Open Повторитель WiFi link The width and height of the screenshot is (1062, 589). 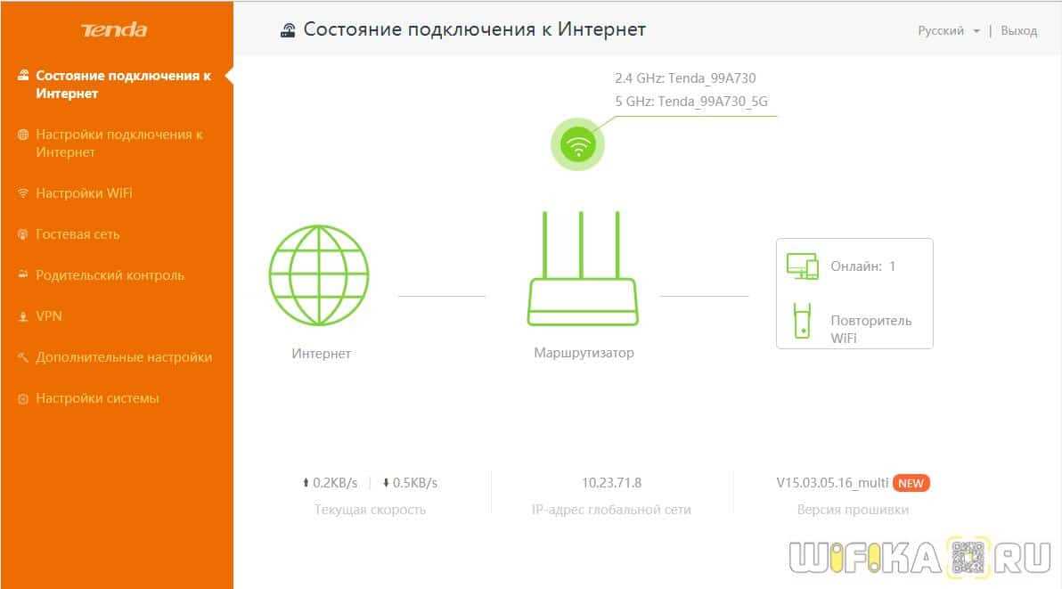[871, 329]
